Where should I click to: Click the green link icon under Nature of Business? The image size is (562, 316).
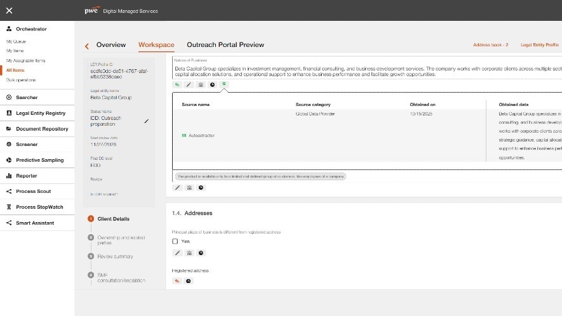click(x=177, y=85)
